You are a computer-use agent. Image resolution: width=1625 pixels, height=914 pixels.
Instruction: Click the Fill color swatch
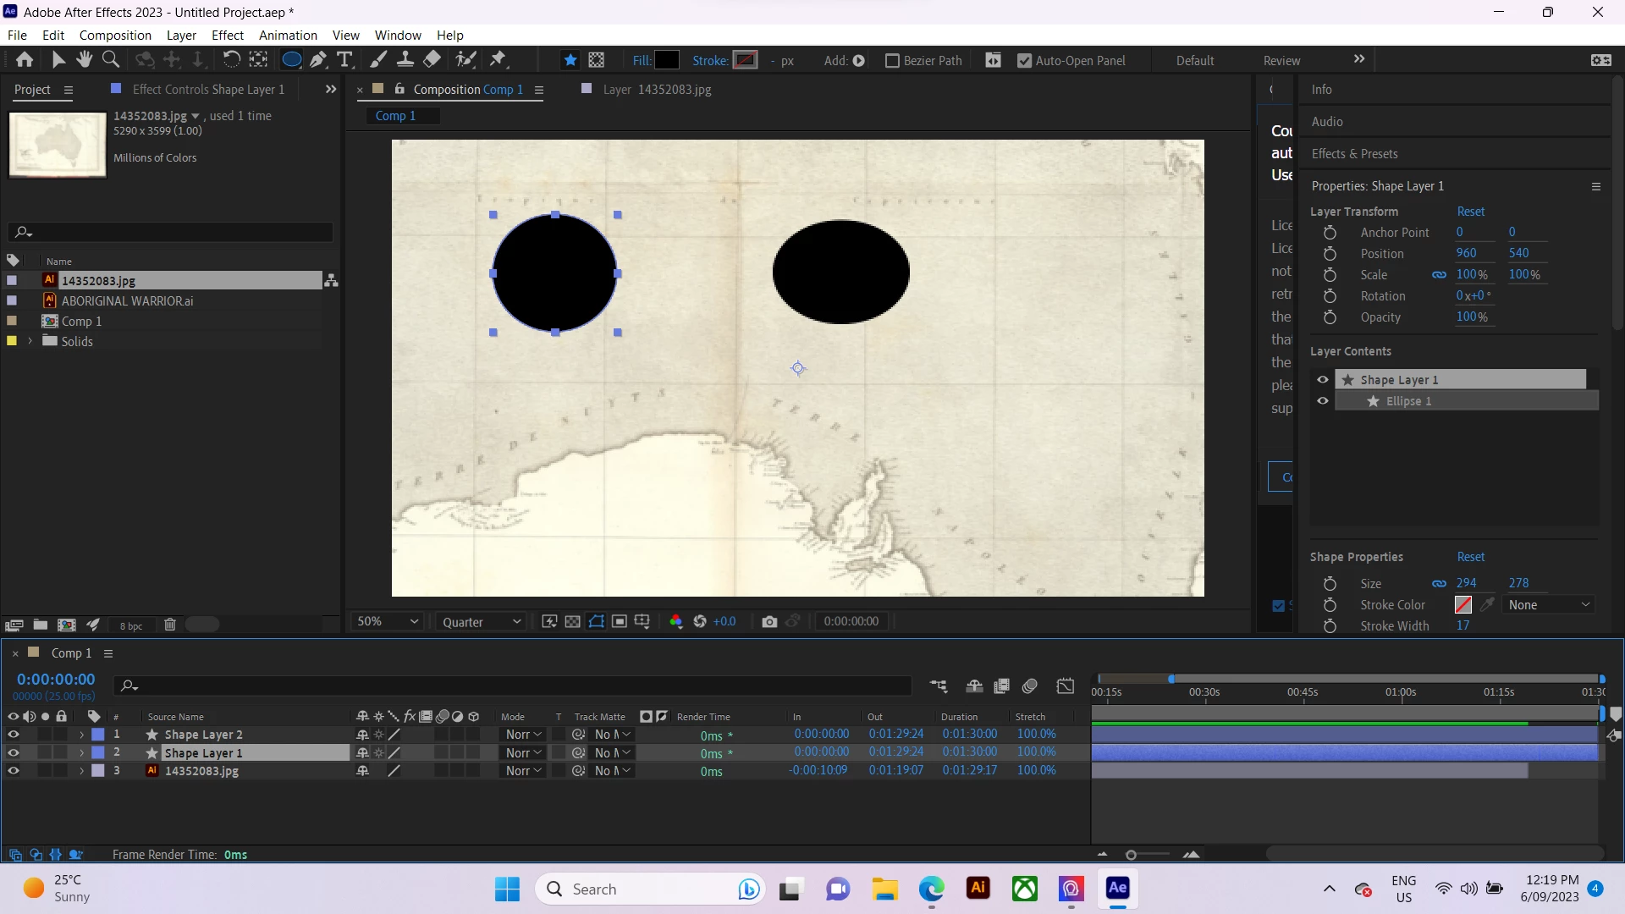[x=667, y=60]
